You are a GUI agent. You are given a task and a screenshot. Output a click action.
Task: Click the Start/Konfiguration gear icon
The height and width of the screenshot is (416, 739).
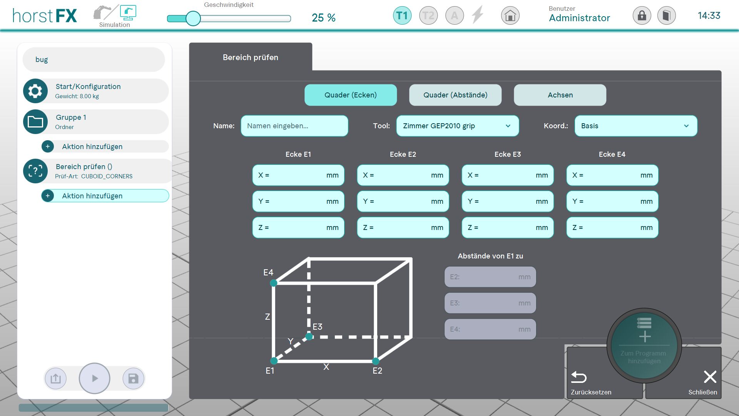coord(35,91)
